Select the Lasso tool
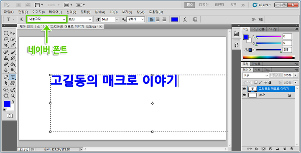301x153 pixels. (6, 39)
